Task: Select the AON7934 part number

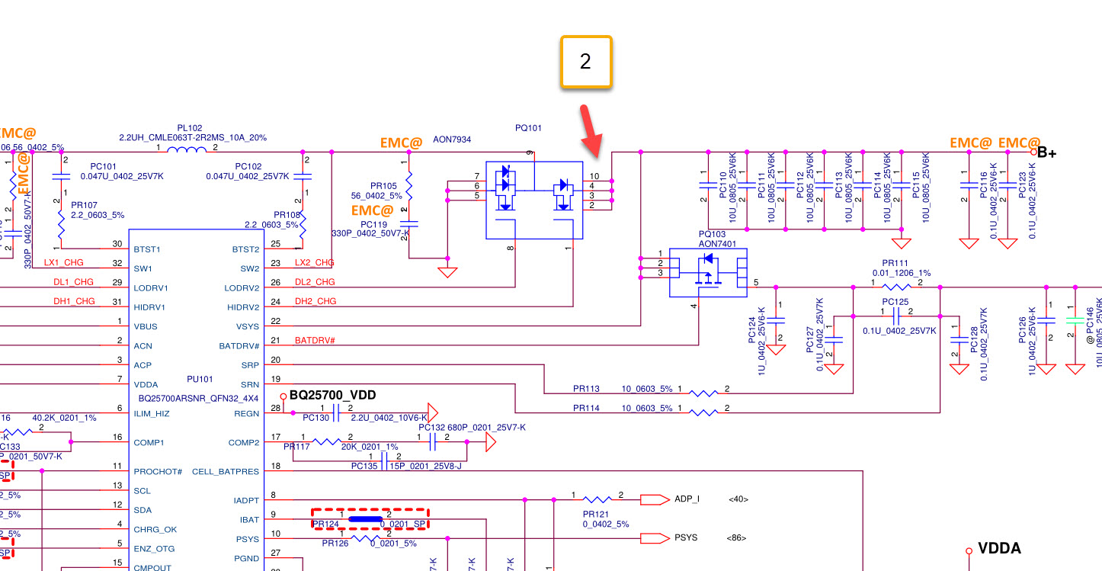Action: [453, 141]
